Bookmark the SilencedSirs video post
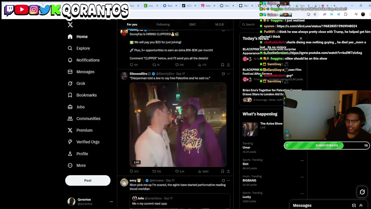The width and height of the screenshot is (371, 209). pos(222,171)
